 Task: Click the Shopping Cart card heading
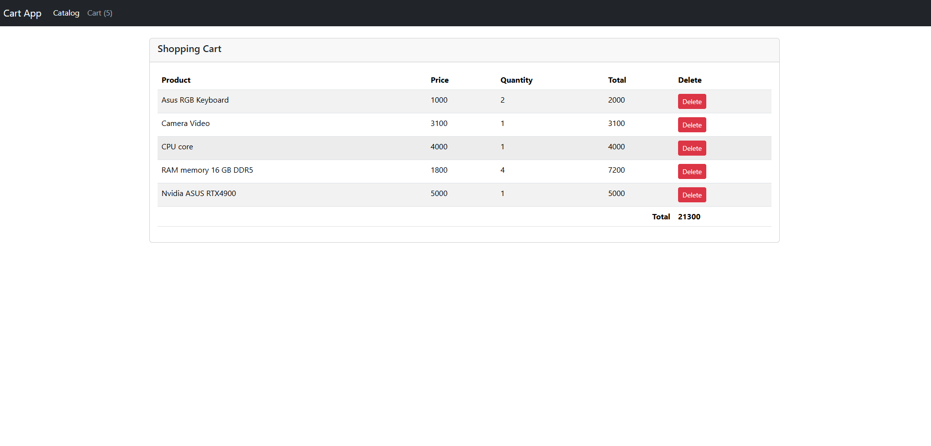click(x=189, y=49)
